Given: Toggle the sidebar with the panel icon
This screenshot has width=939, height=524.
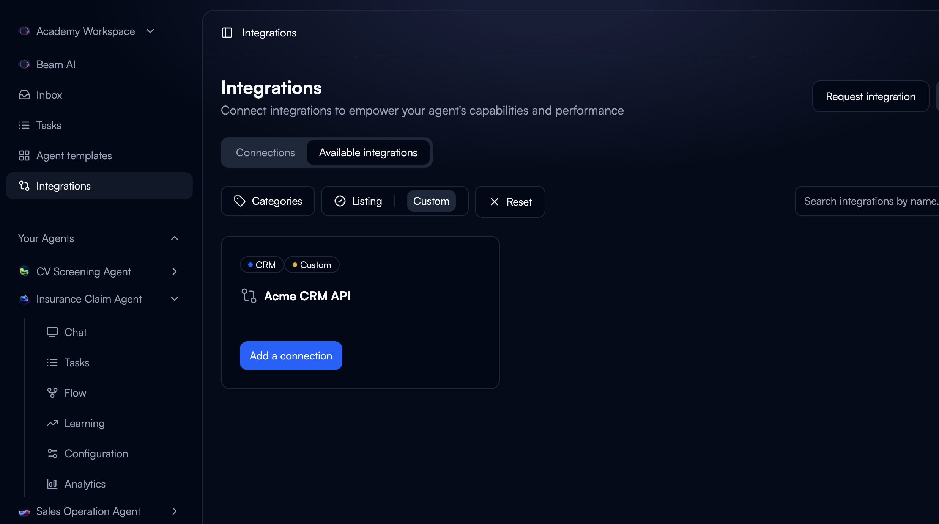Looking at the screenshot, I should click(x=227, y=33).
